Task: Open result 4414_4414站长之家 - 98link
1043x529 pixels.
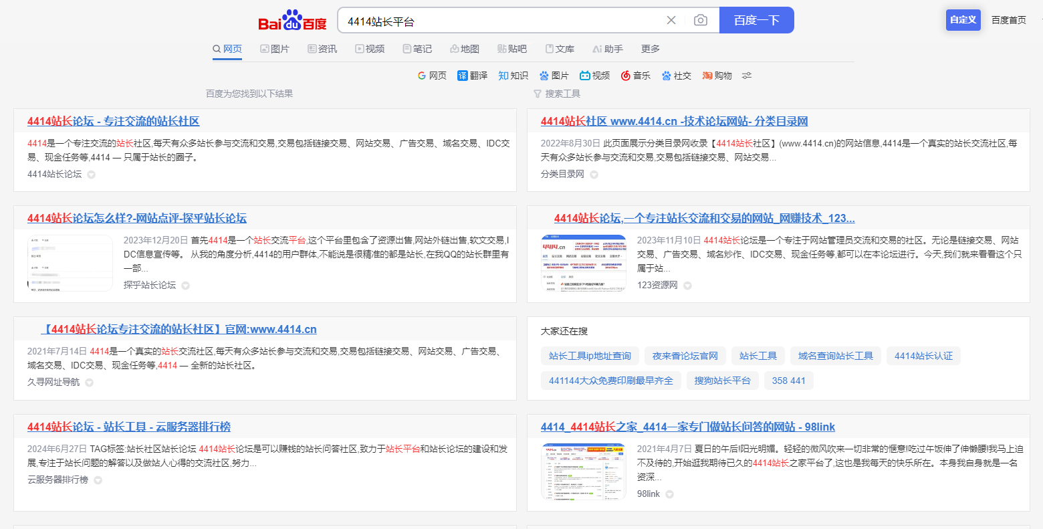Action: [688, 427]
